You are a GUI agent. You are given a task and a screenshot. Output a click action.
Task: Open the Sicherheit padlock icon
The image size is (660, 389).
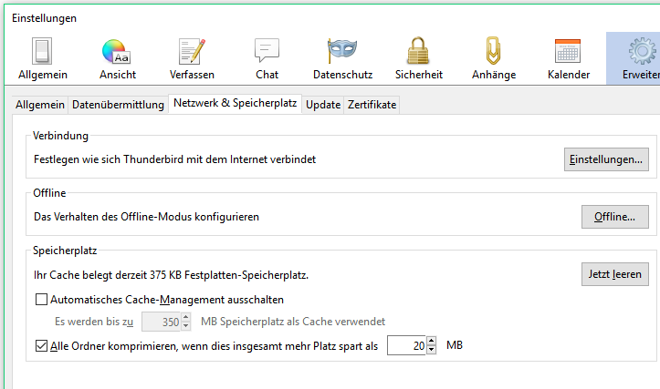pos(418,52)
